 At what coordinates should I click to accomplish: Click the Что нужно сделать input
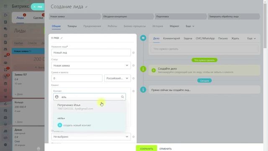pyautogui.click(x=204, y=49)
